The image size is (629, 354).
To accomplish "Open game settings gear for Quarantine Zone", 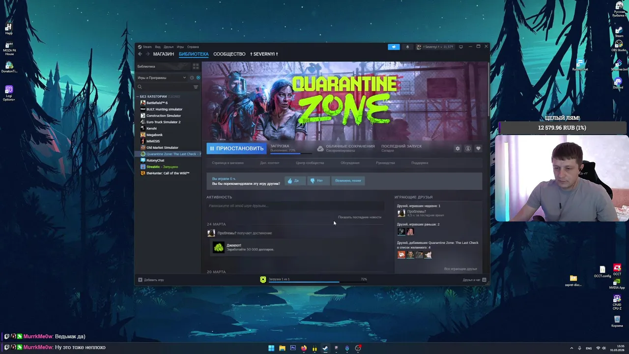I will (457, 148).
